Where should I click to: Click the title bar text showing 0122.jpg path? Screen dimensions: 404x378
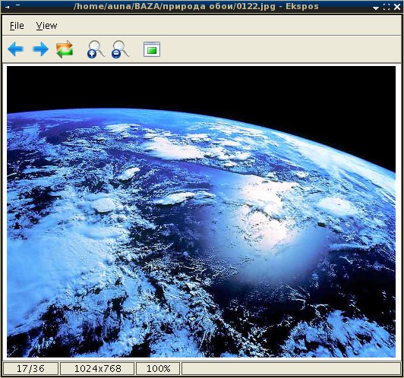[x=196, y=6]
